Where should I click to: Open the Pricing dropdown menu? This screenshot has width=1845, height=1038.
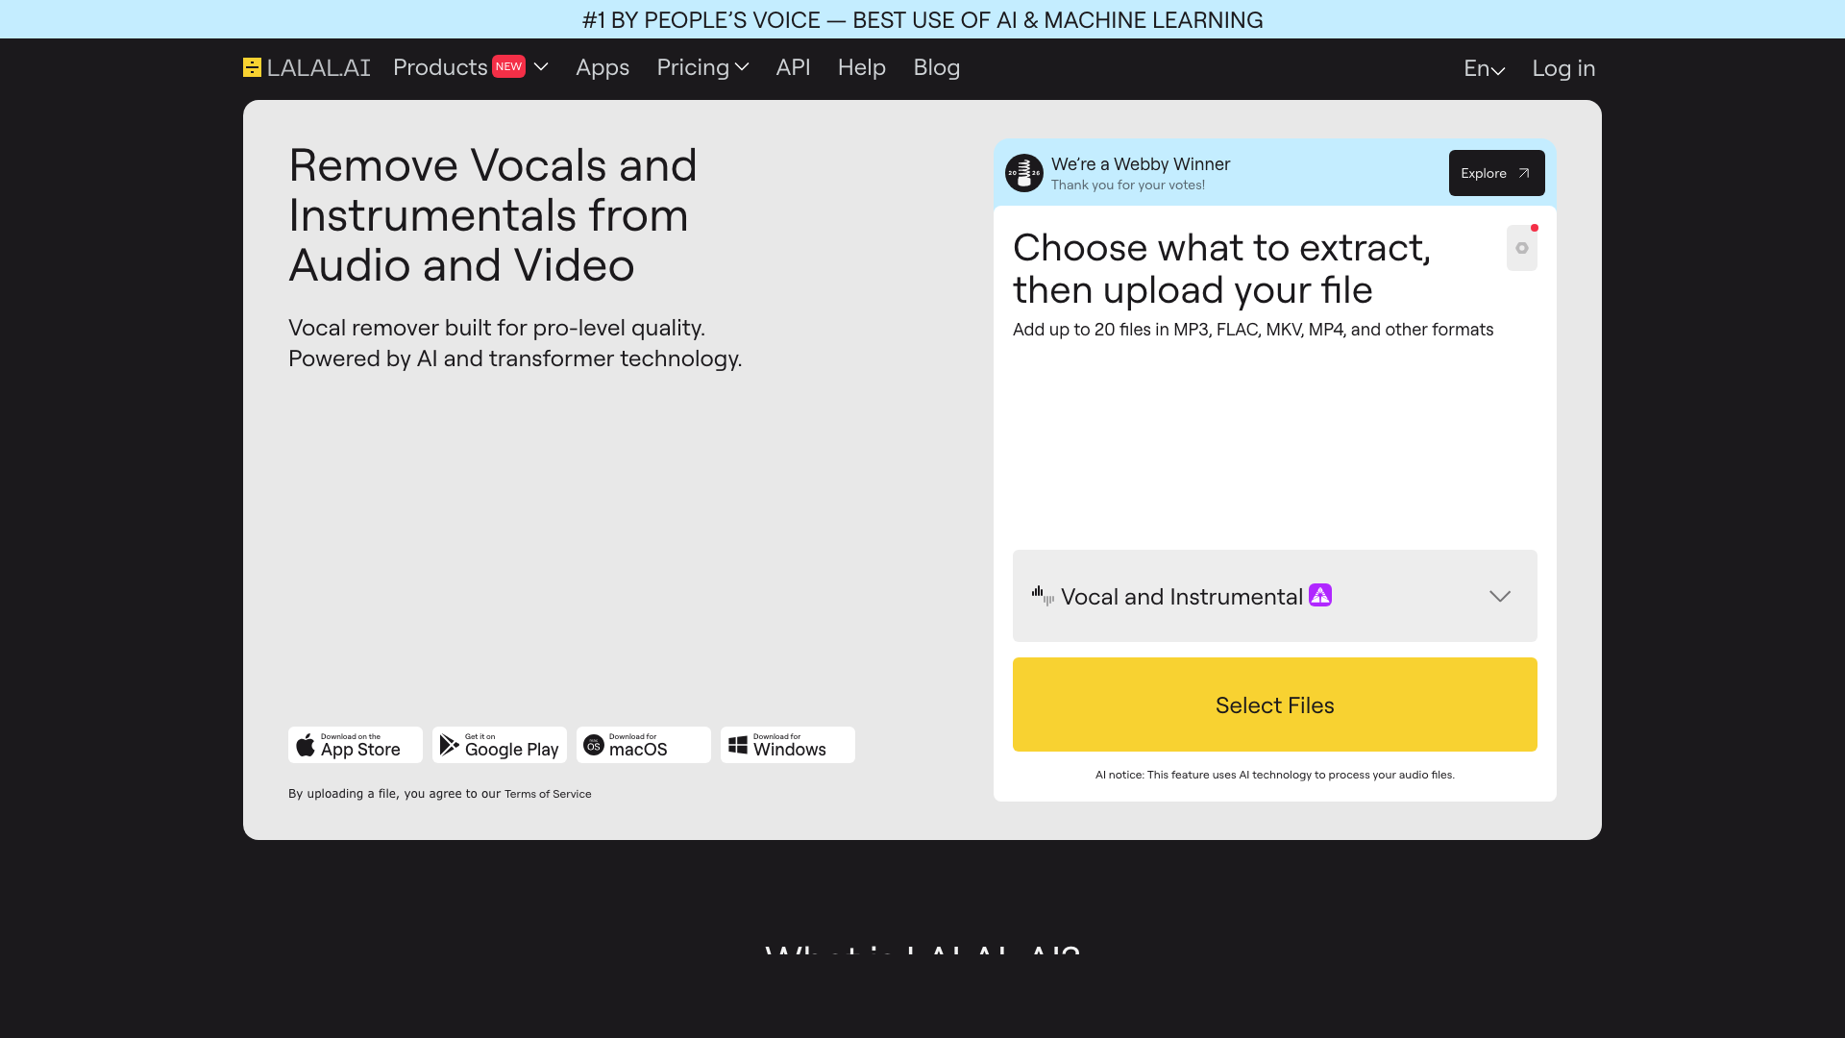(x=702, y=67)
